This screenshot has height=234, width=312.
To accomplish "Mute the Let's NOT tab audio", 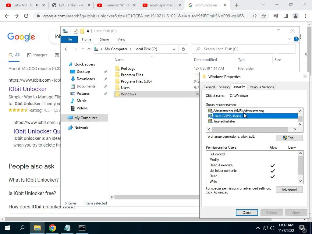I will point(37,5).
